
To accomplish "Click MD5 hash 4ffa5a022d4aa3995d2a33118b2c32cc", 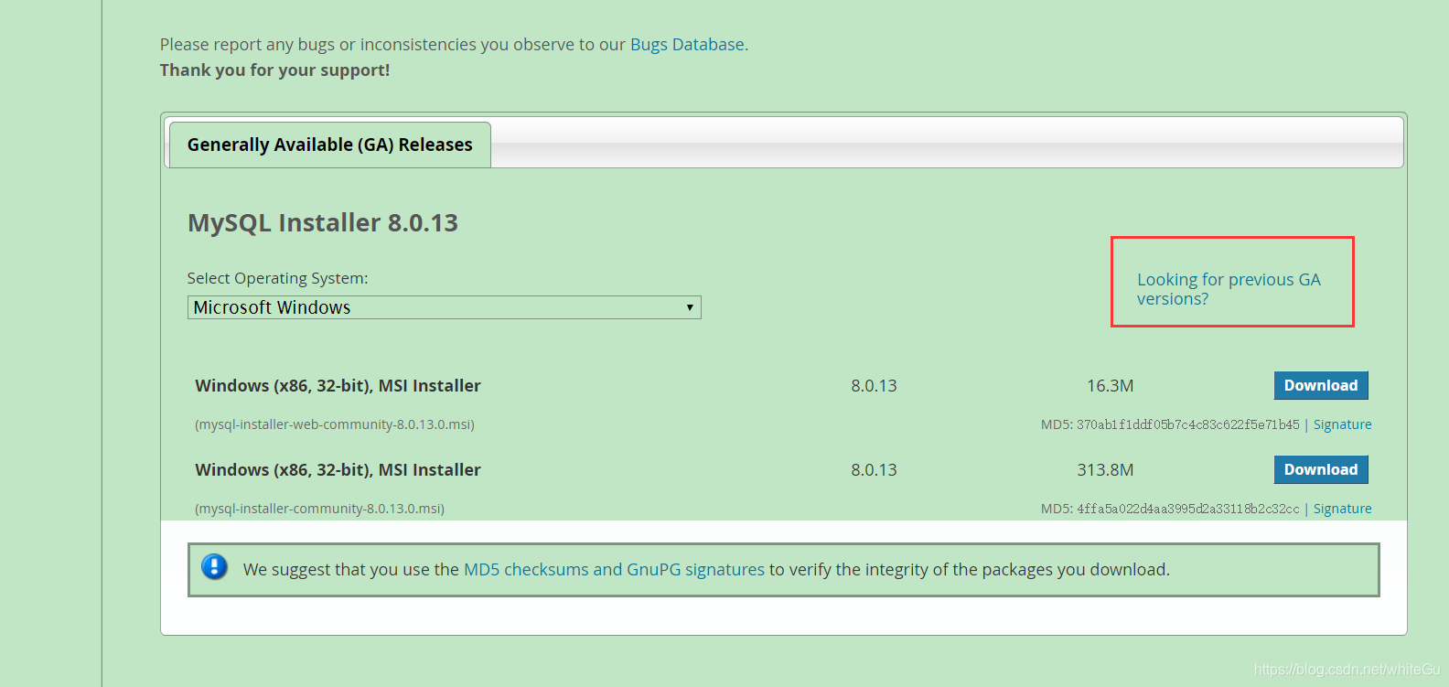I will pos(1187,509).
